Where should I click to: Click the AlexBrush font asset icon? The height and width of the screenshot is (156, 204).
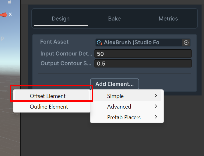tap(100, 43)
